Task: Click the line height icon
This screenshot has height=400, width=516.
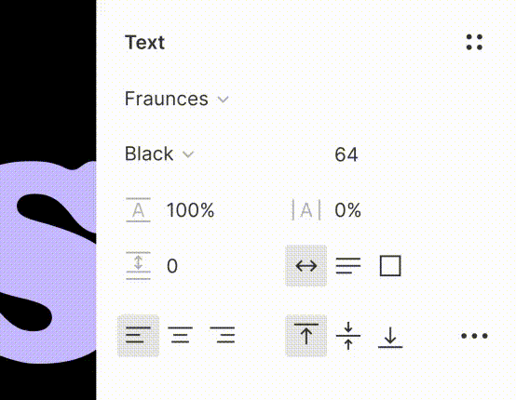Action: (138, 209)
